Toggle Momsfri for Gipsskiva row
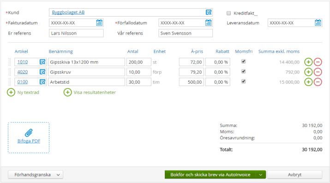Viewport: 330px width, 183px height. point(244,62)
